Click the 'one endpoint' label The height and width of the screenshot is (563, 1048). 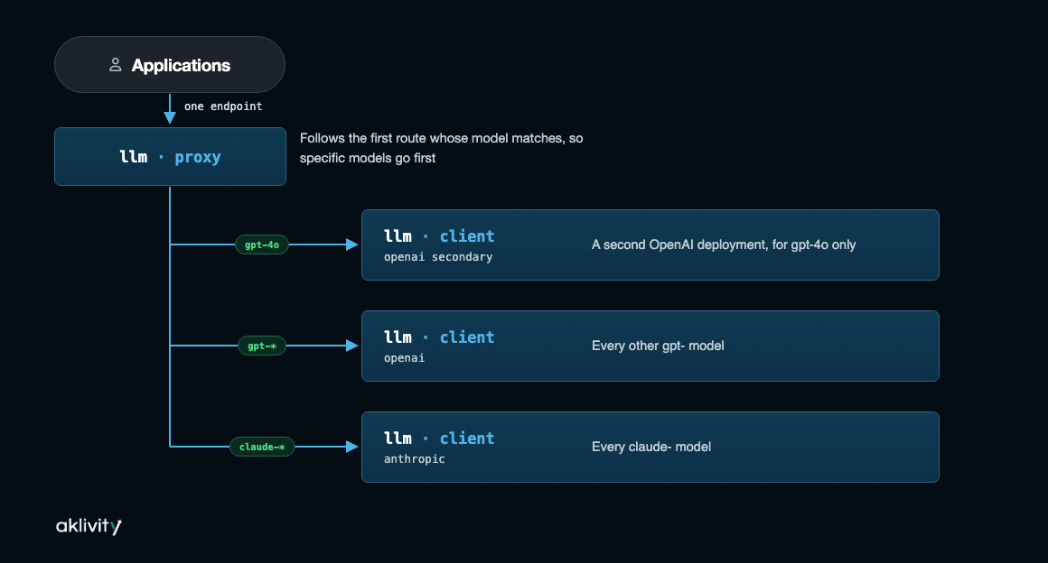click(x=223, y=106)
